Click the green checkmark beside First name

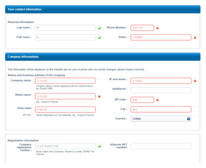(x=100, y=37)
